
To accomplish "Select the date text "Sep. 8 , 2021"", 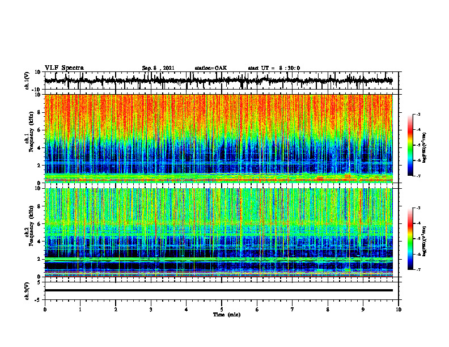I will pyautogui.click(x=158, y=68).
